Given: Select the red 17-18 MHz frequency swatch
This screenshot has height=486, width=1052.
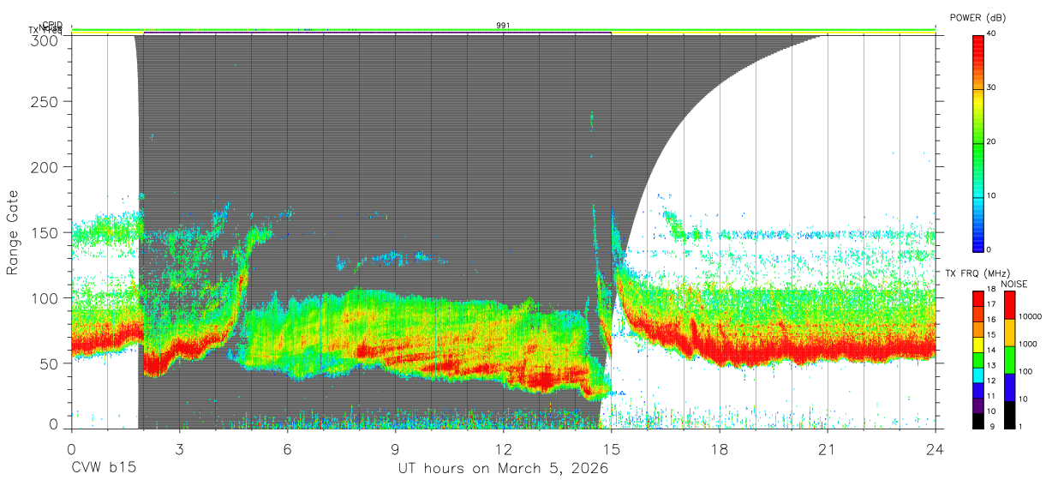Looking at the screenshot, I should pos(978,298).
